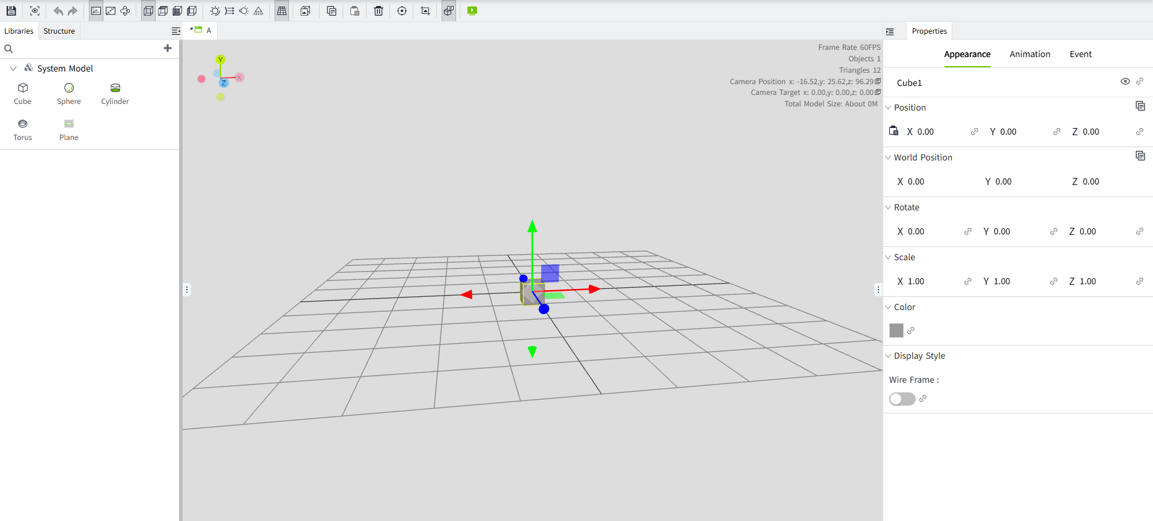
Task: Add a Torus from System Model
Action: (x=23, y=129)
